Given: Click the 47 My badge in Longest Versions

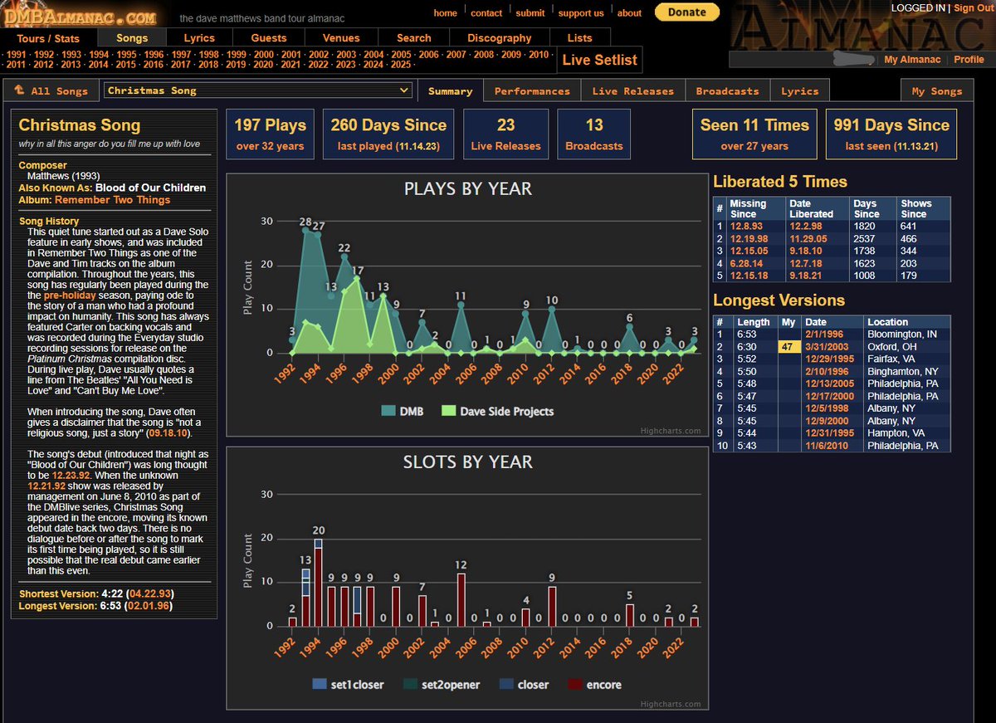Looking at the screenshot, I should pyautogui.click(x=788, y=346).
